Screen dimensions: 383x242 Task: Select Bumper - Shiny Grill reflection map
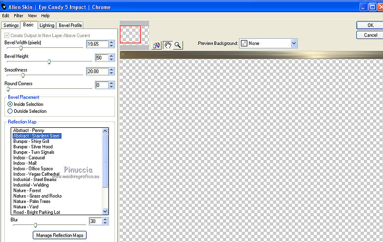coord(31,141)
